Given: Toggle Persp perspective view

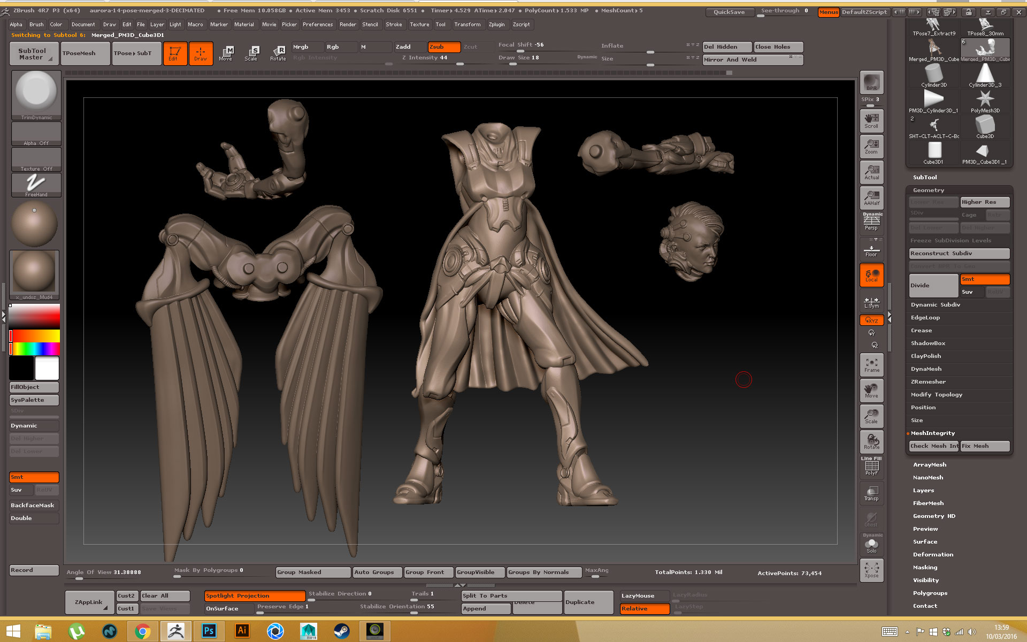Looking at the screenshot, I should tap(871, 223).
